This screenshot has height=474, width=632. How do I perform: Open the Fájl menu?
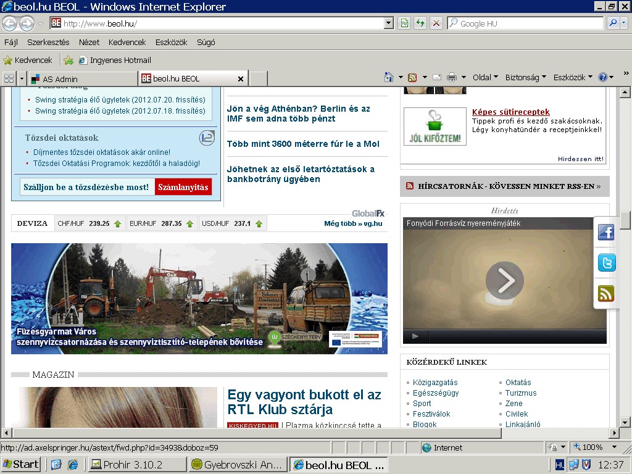11,42
